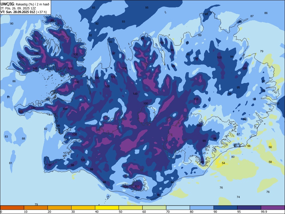
Task: Click the '58' humidity value
Action: (270, 162)
